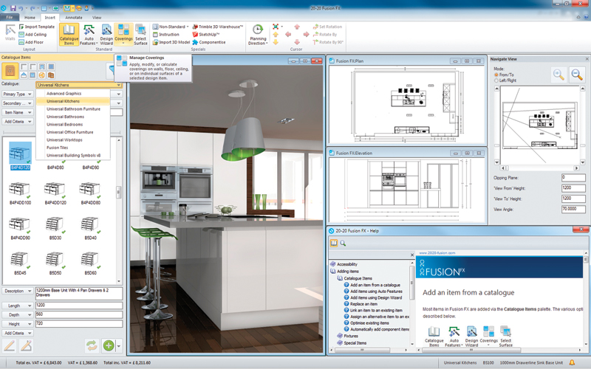Click the Navigate View horizontal scrollbar
The width and height of the screenshot is (591, 369).
(540, 168)
